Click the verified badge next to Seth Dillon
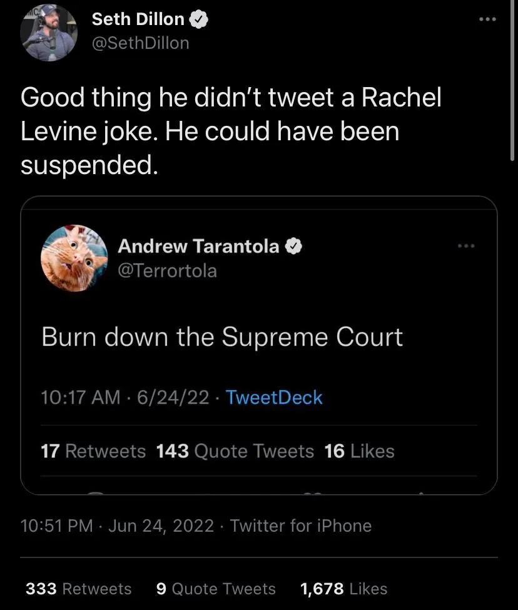Screen dimensions: 518x610 199,20
